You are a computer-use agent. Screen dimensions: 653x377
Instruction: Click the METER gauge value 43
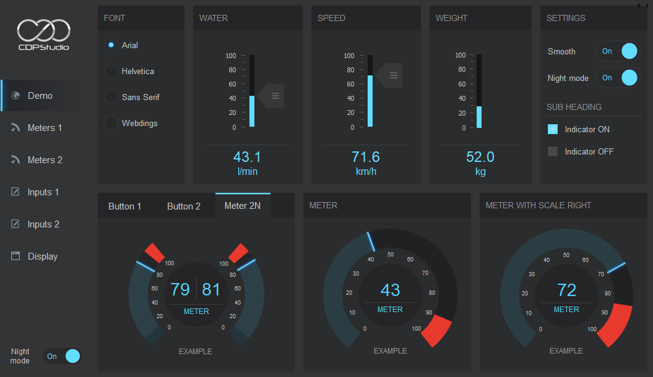pos(390,290)
